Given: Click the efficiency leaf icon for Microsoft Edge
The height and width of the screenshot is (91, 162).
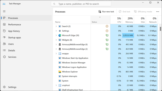Looking at the screenshot, I should 107,36.
